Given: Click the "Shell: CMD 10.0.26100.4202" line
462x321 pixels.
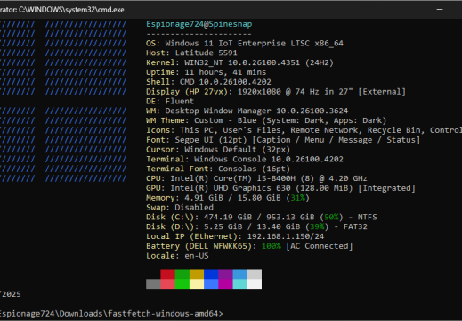Looking at the screenshot, I should click(208, 82).
